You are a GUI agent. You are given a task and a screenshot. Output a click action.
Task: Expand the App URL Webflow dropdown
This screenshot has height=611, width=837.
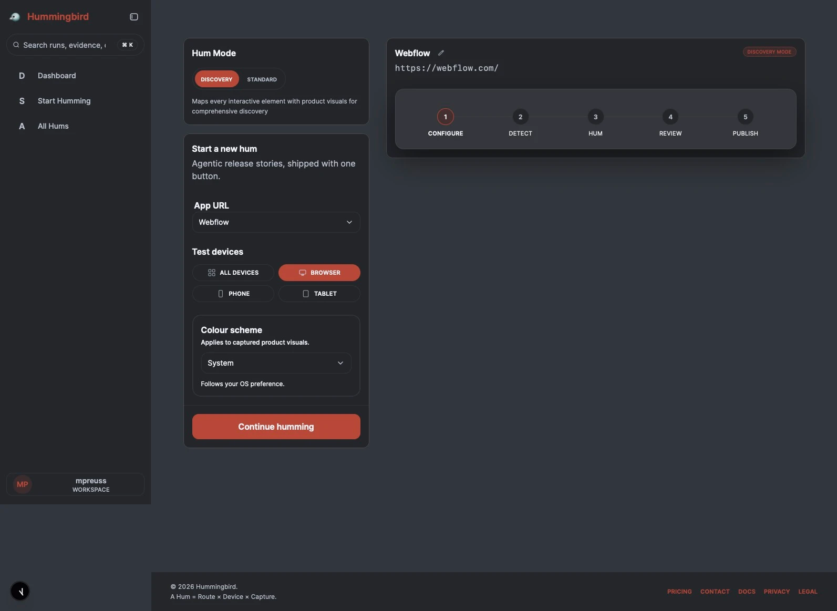tap(276, 222)
